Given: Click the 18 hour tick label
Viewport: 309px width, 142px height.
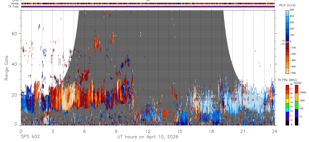Looking at the screenshot, I should pos(211,131).
